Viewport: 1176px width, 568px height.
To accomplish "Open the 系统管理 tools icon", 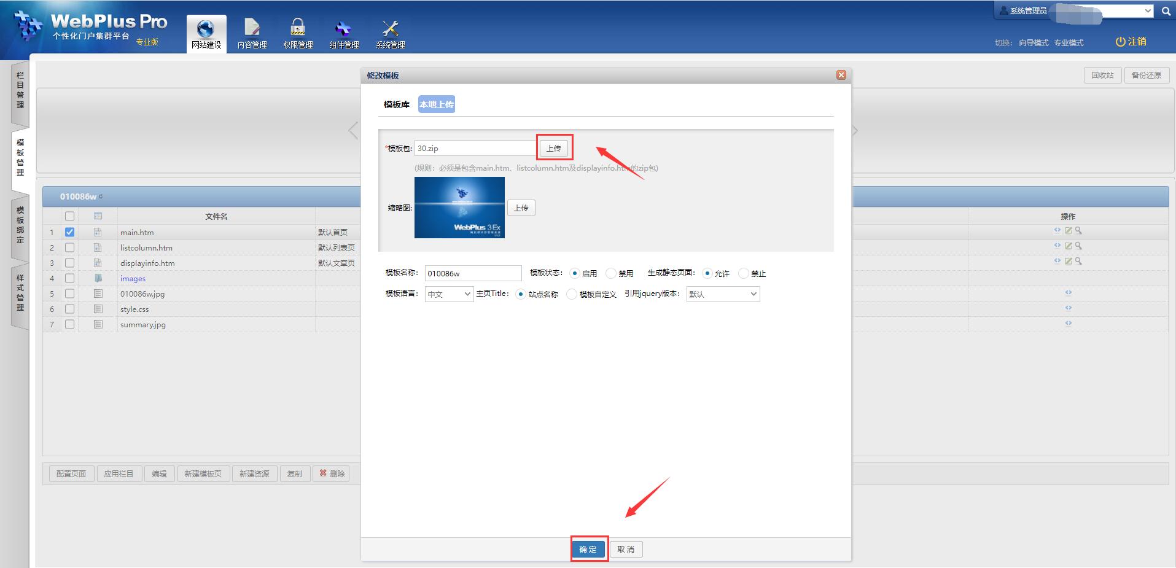I will (390, 28).
